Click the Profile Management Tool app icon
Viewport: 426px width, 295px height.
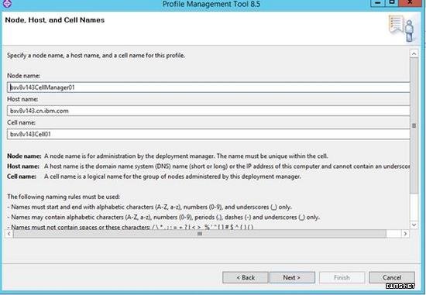click(x=7, y=4)
